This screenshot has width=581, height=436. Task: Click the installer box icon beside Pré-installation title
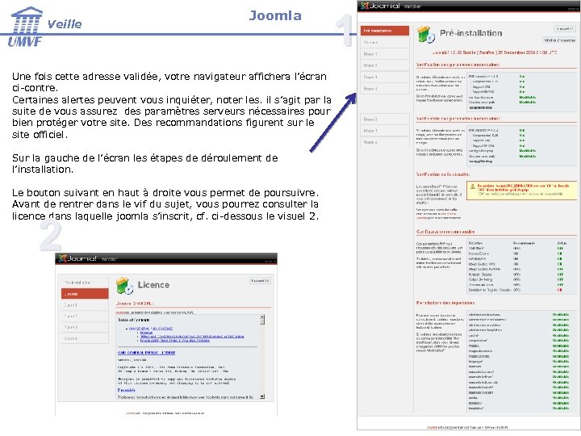pyautogui.click(x=425, y=34)
